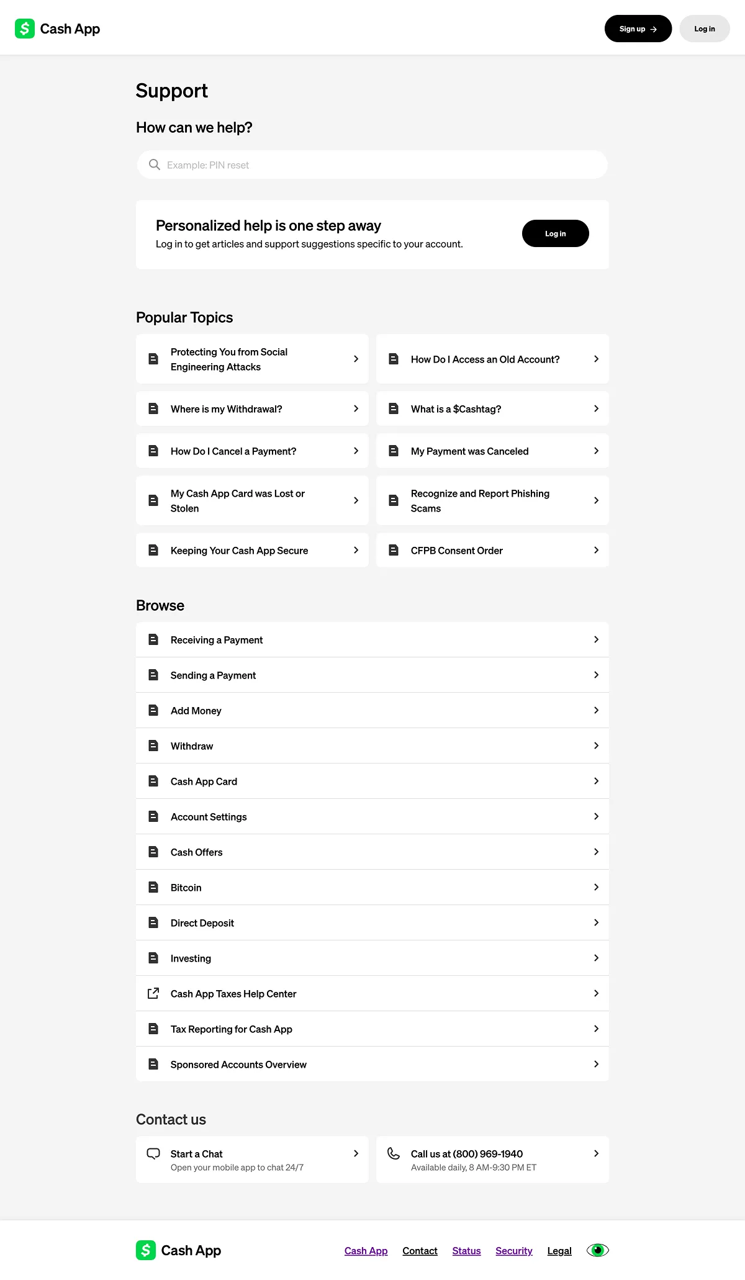Open the Account Settings browse item
745x1280 pixels.
coord(209,817)
